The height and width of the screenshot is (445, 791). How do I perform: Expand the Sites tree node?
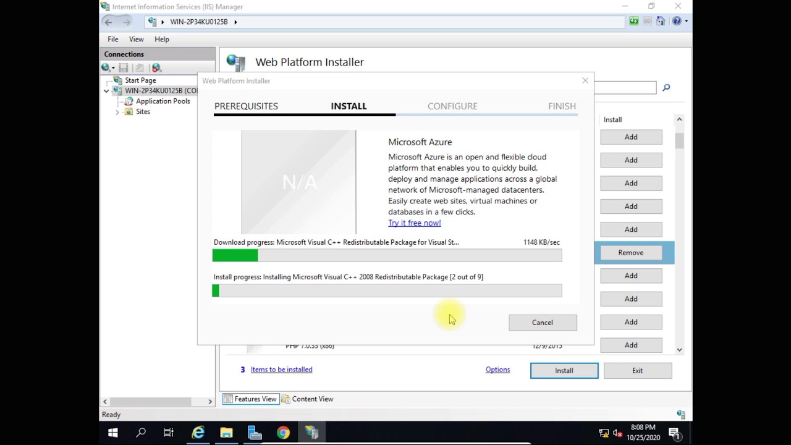point(117,112)
